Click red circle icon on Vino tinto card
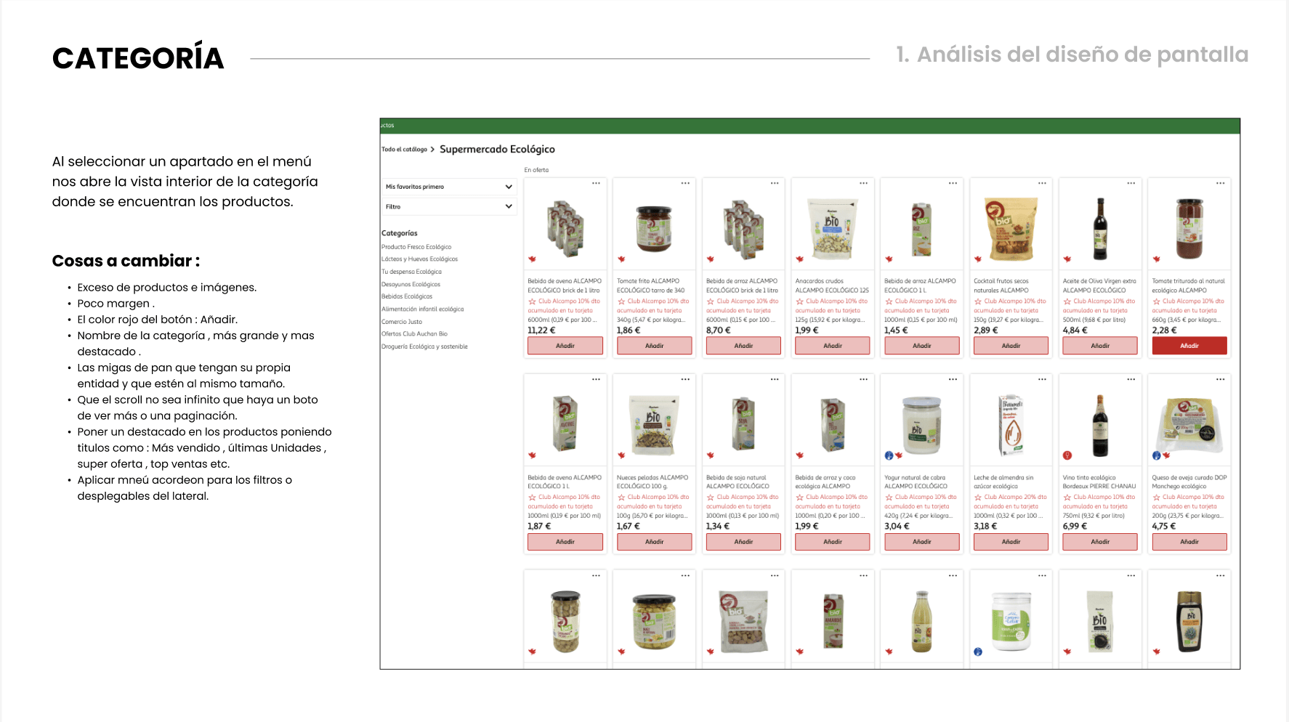Image resolution: width=1289 pixels, height=722 pixels. [1067, 455]
